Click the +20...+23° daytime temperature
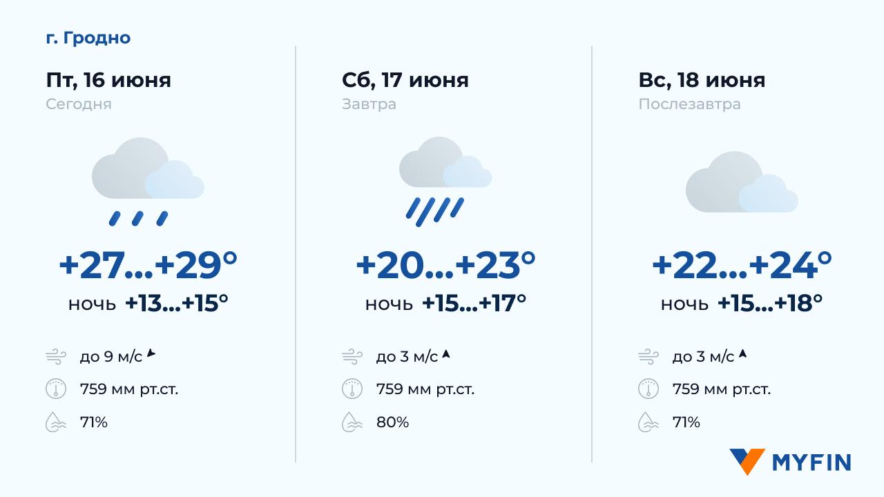Viewport: 884px width, 497px height. 445,266
